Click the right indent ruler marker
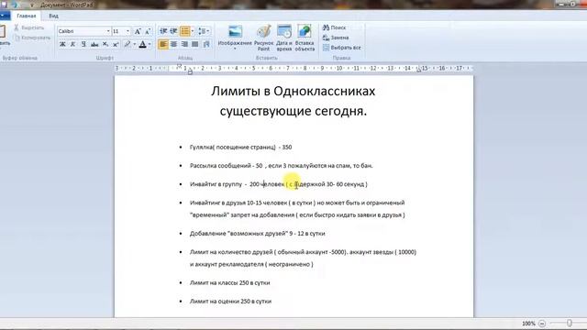Image resolution: width=587 pixels, height=330 pixels. point(419,70)
